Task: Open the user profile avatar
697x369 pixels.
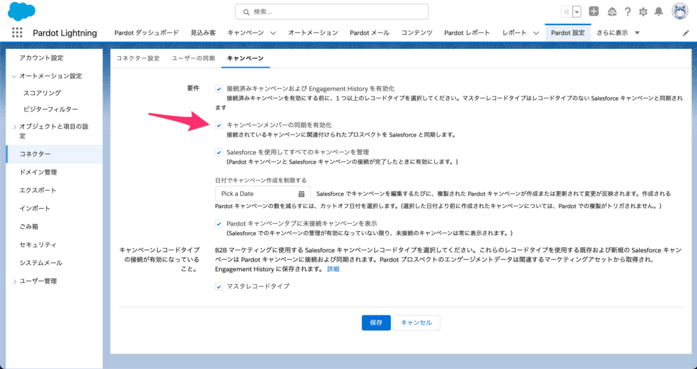Action: pyautogui.click(x=680, y=12)
